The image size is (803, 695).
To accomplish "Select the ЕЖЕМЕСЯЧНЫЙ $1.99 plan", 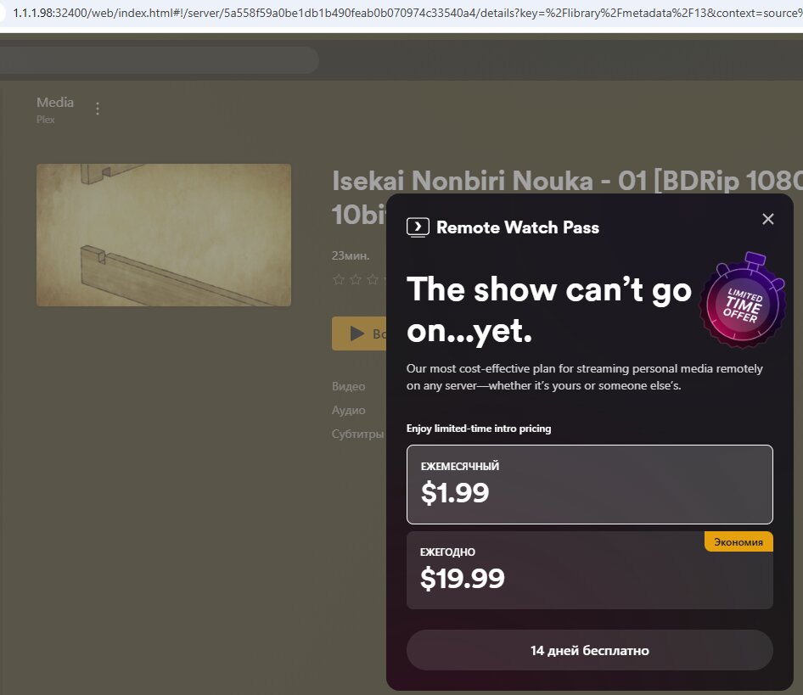I will pos(589,485).
